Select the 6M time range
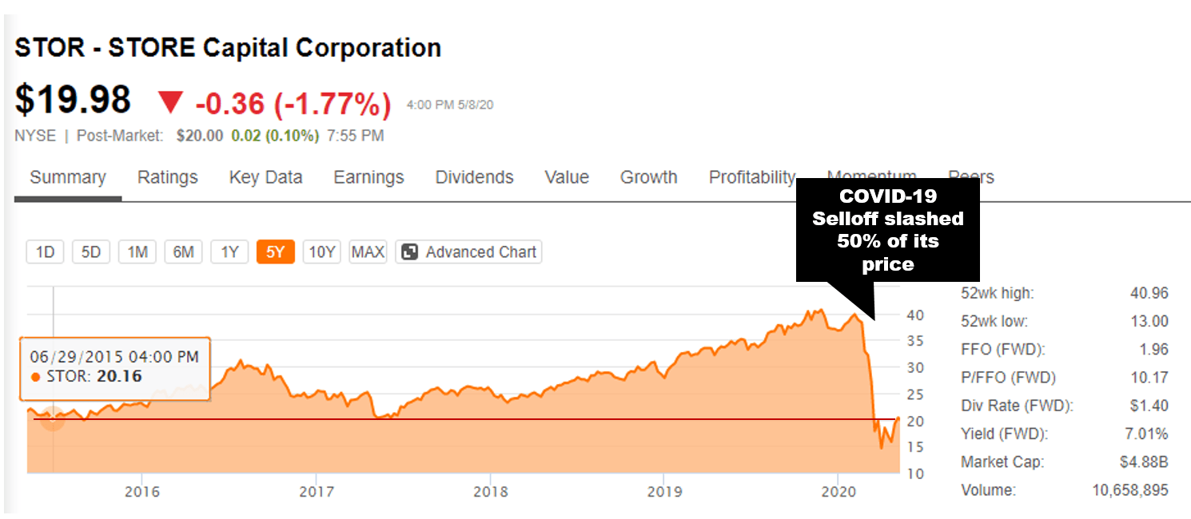The width and height of the screenshot is (1191, 519). [183, 252]
